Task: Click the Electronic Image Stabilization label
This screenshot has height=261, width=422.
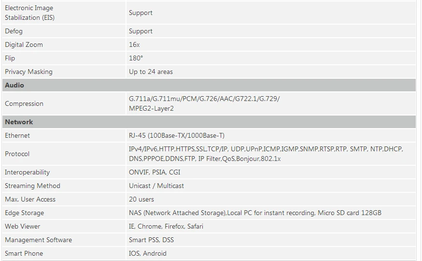Action: [x=29, y=13]
